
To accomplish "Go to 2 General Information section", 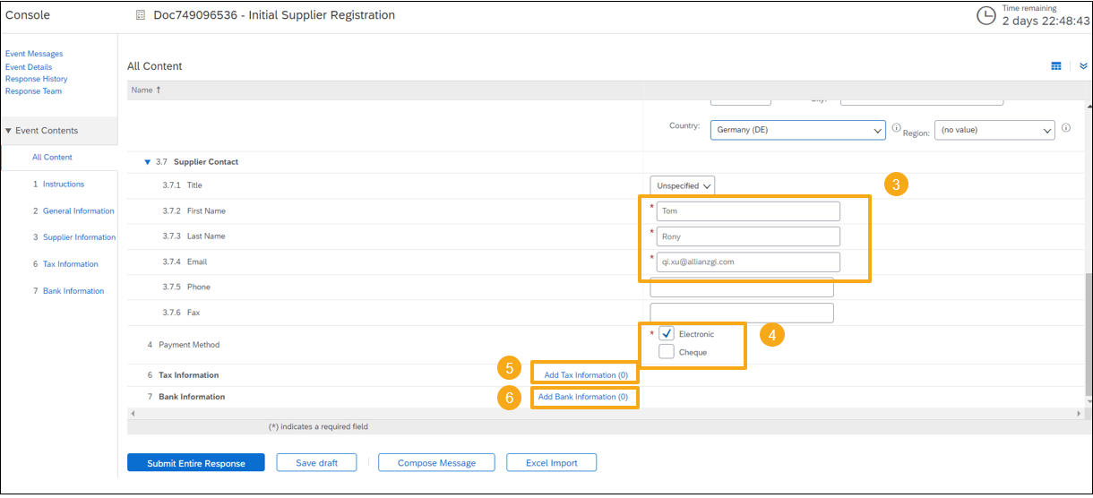I will tap(73, 211).
